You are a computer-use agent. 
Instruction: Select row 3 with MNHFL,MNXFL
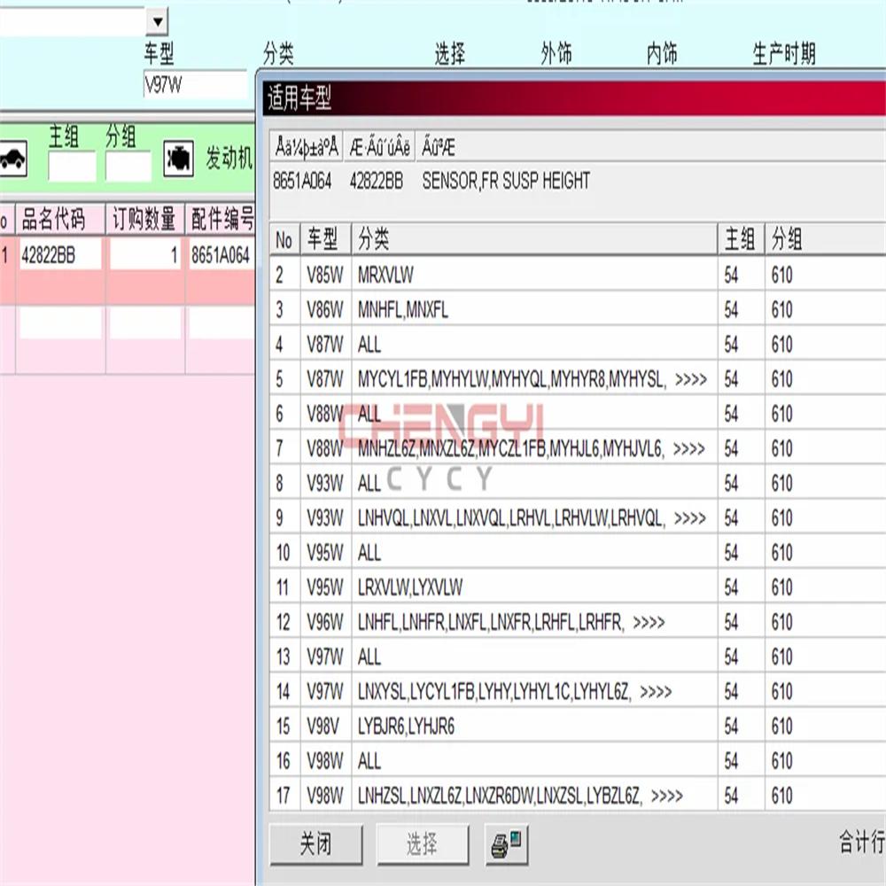pos(578,309)
